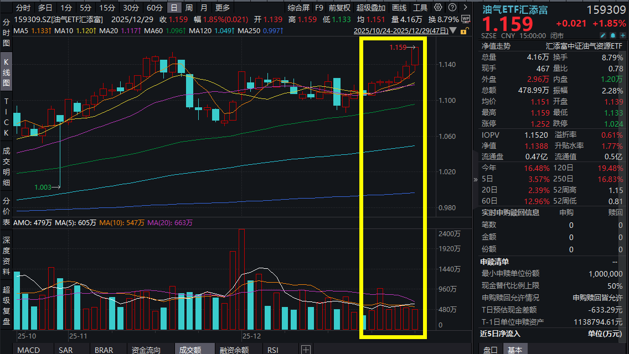Switch to weekly 周 period
629x354 pixels.
(x=189, y=8)
